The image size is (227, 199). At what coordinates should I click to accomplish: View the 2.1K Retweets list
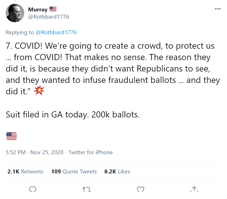26,171
